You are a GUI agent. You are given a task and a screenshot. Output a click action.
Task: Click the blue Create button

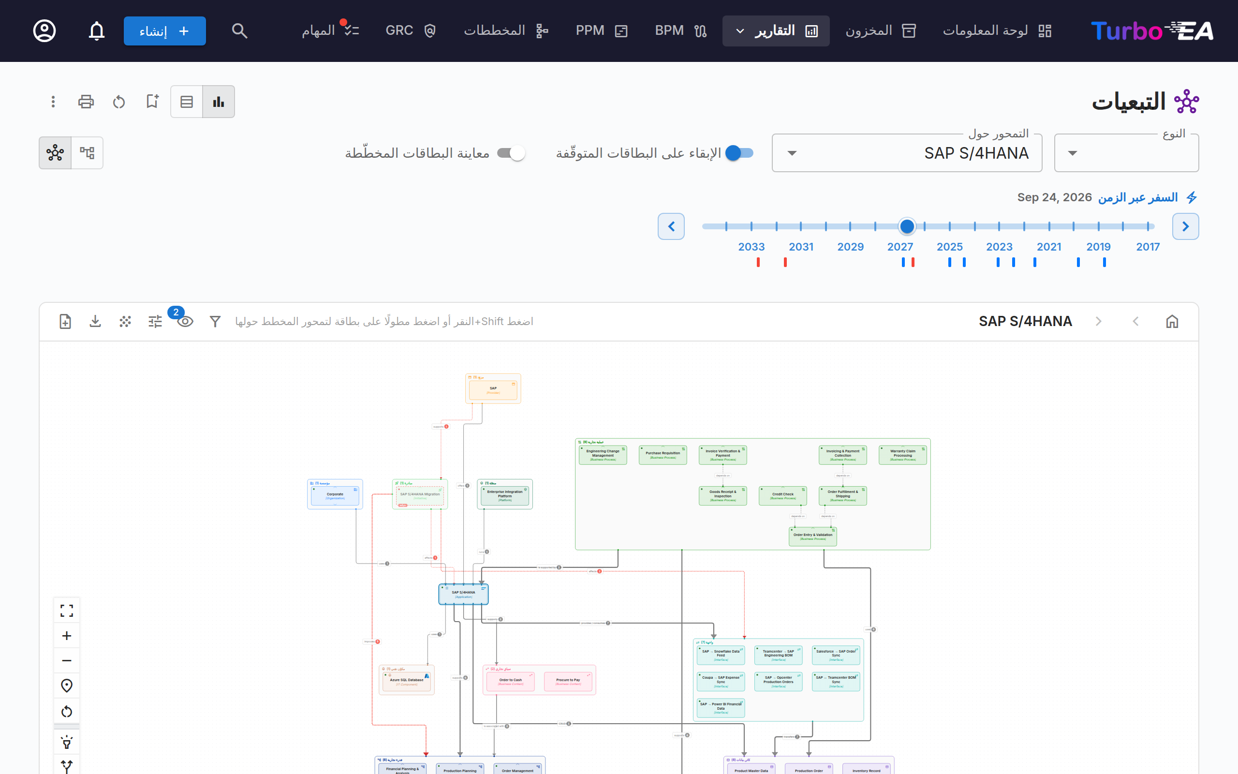pyautogui.click(x=165, y=30)
